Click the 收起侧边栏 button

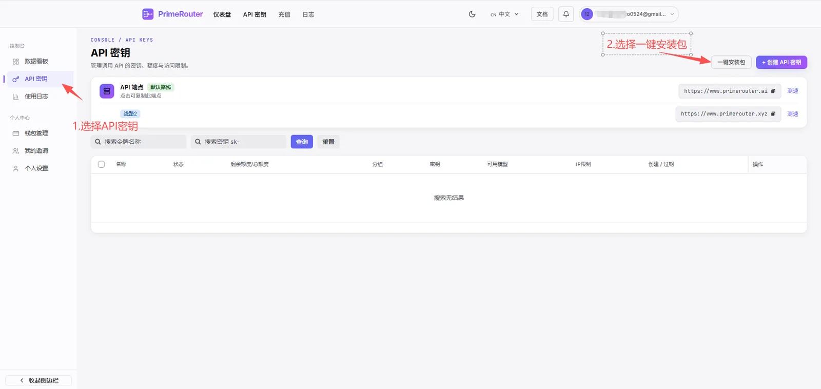click(x=38, y=380)
